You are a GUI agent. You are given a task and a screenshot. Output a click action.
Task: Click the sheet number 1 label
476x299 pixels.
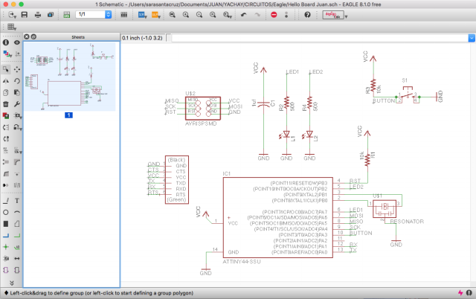[x=68, y=115]
